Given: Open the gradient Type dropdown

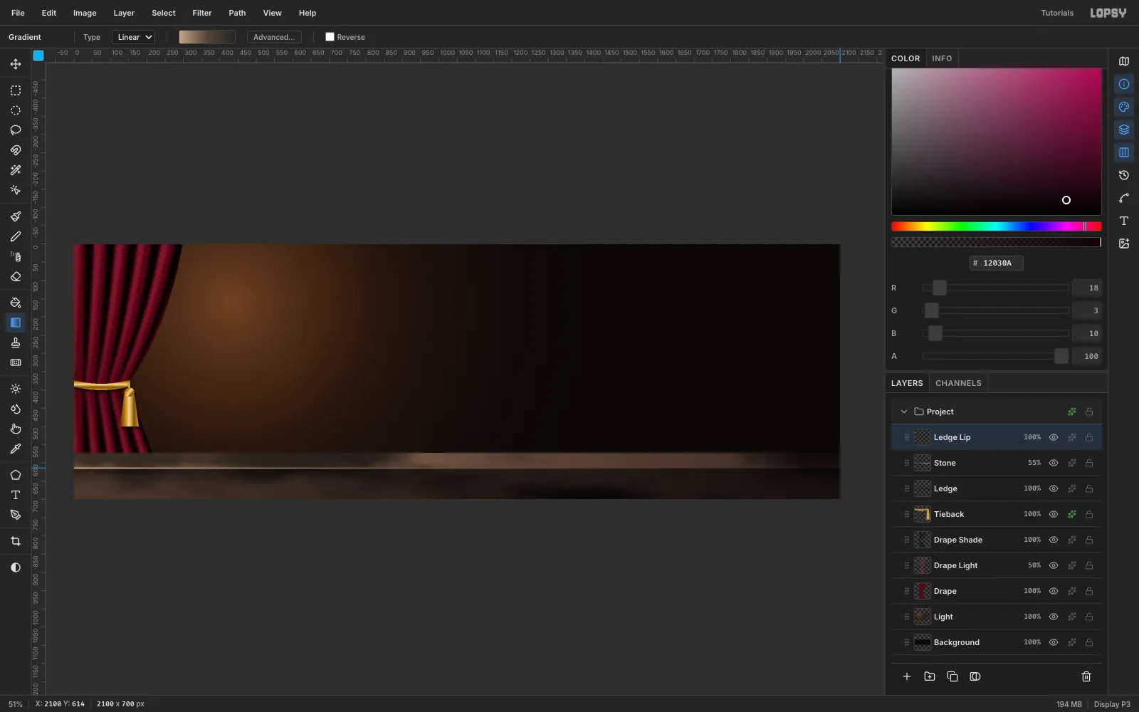Looking at the screenshot, I should 134,37.
